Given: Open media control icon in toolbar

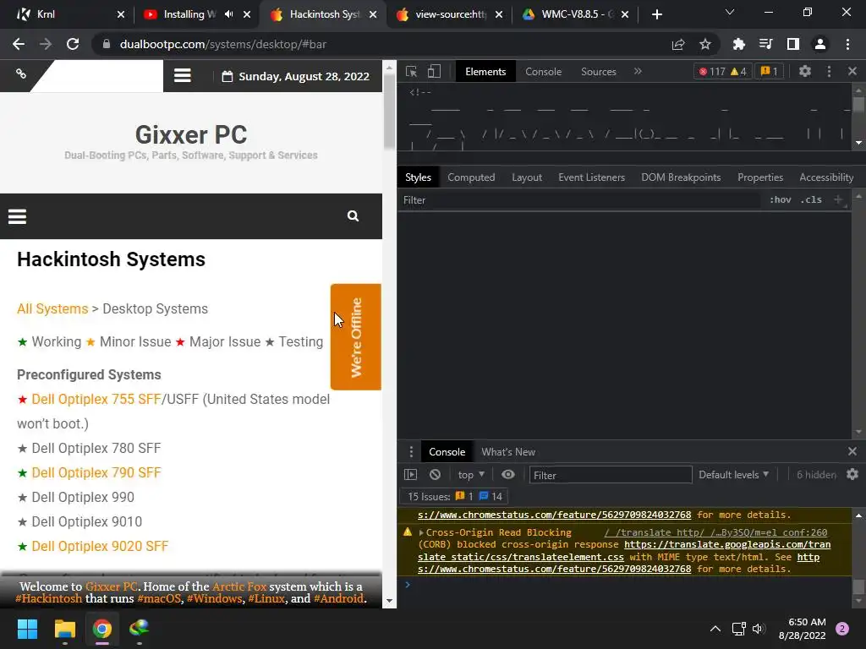Looking at the screenshot, I should 765,44.
